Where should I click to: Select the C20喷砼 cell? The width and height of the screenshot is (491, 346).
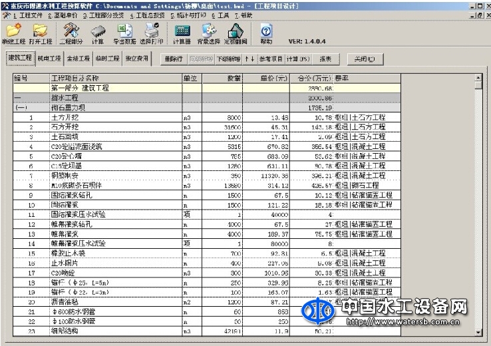click(116, 273)
